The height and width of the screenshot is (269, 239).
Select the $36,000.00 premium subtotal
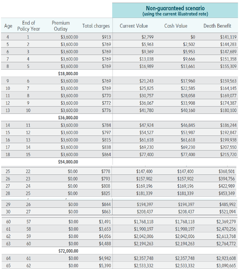click(68, 118)
